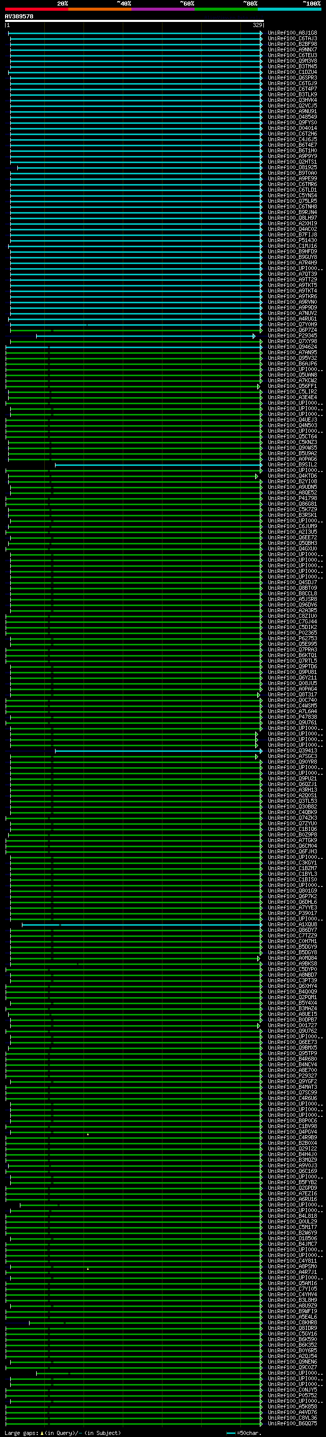Viewport: 326px width, 1437px height.
Task: Click the green ~80% identity legend segment
Action: (226, 9)
